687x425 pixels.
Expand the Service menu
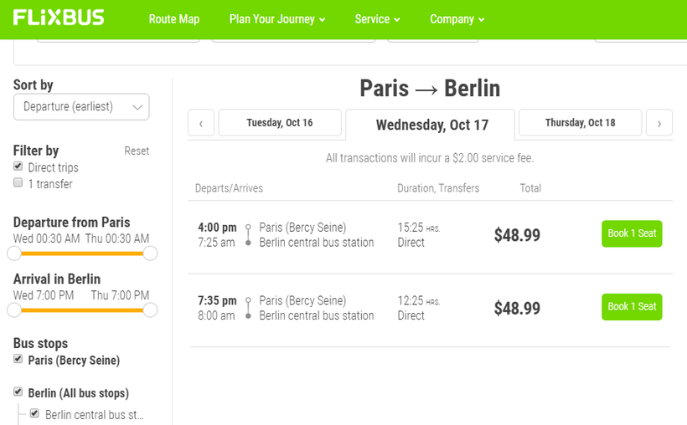[x=377, y=19]
